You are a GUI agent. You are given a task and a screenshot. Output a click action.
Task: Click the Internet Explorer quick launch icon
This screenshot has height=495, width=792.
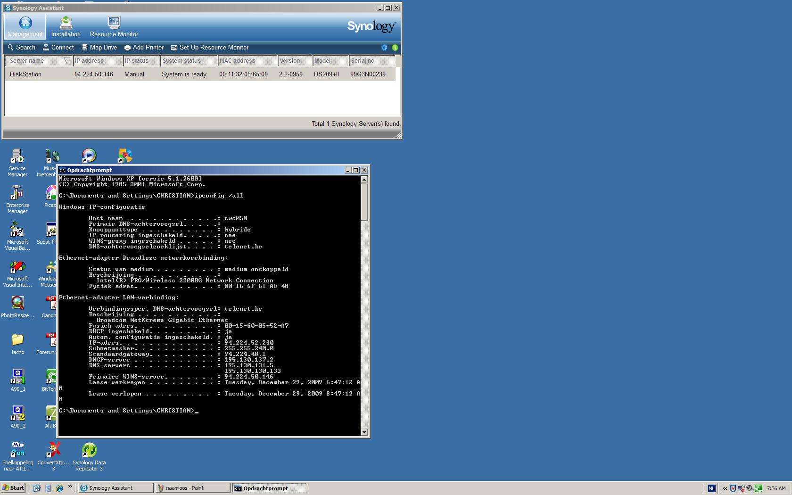pos(59,488)
